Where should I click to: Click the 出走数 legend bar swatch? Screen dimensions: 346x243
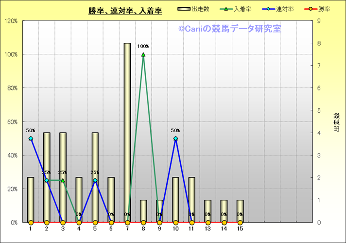[x=184, y=9]
